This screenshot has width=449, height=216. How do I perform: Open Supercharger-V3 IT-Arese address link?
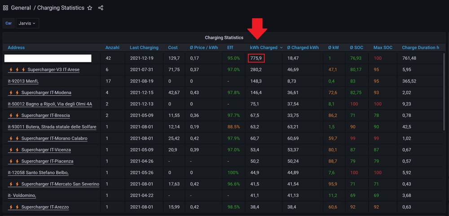pyautogui.click(x=53, y=70)
